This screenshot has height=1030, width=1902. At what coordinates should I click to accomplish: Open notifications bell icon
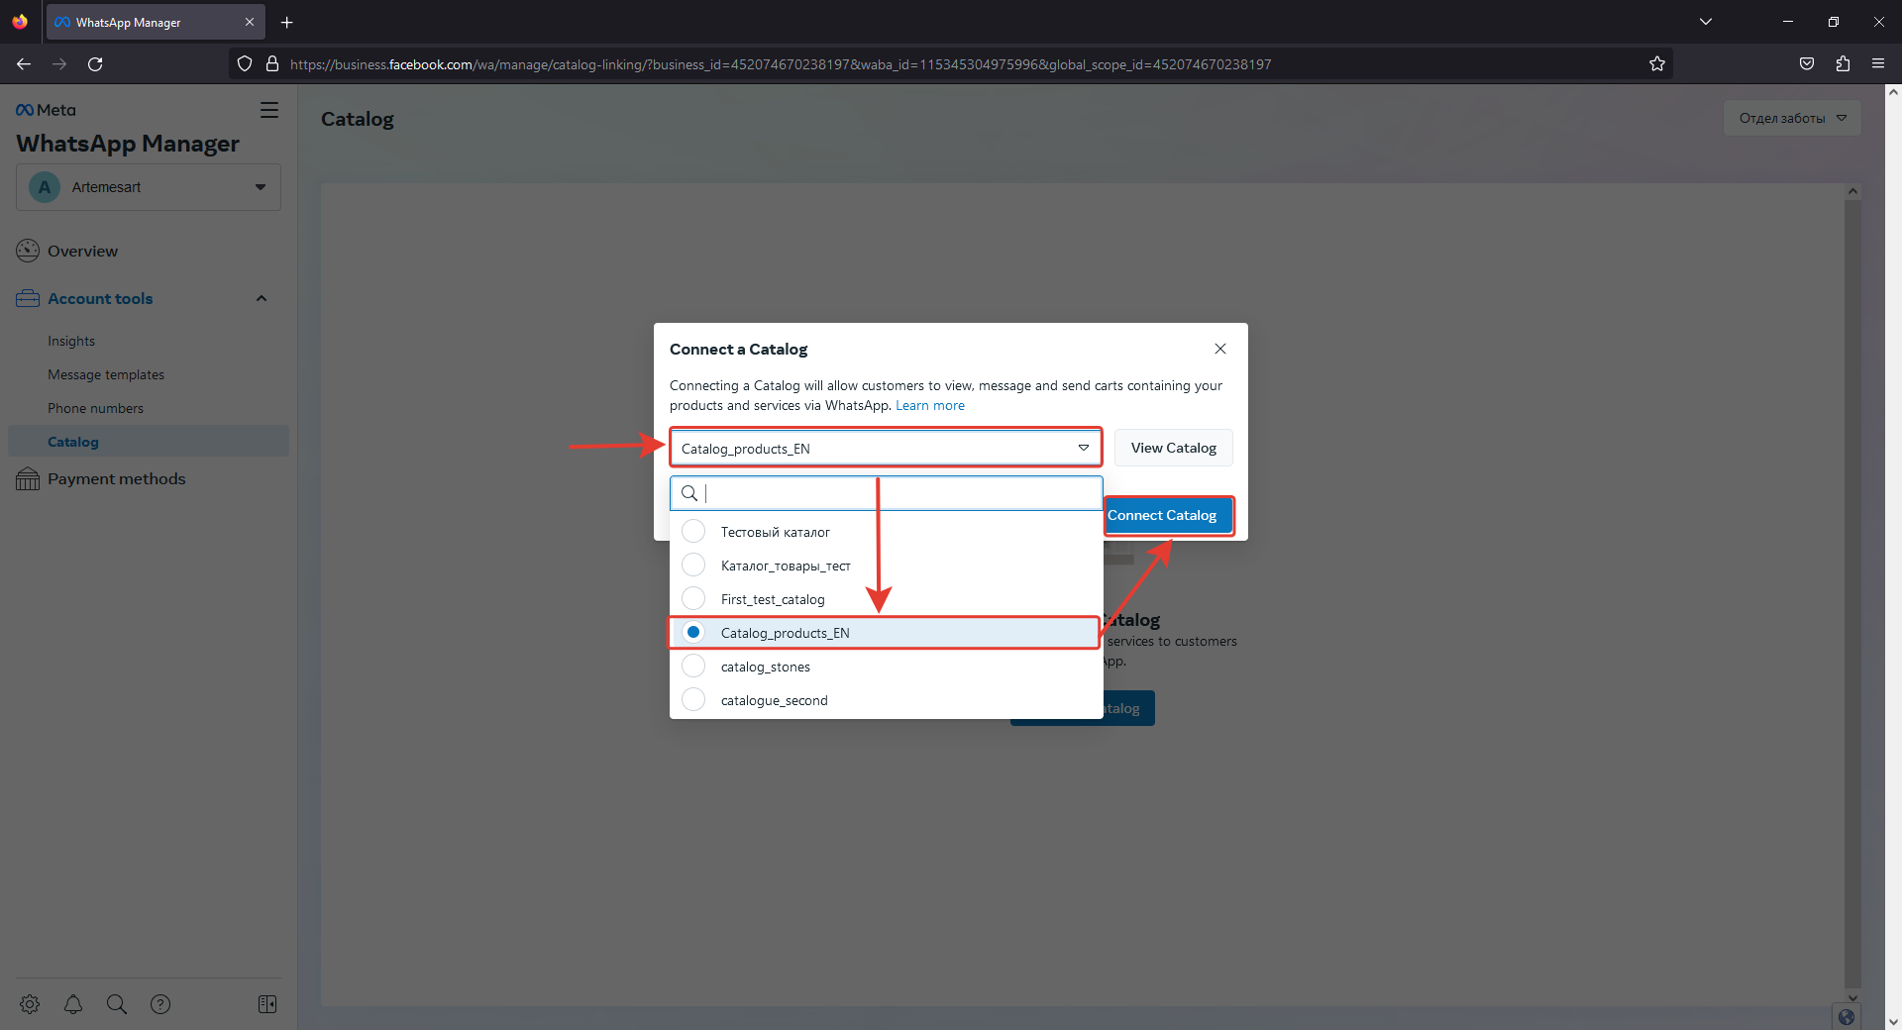(73, 1004)
